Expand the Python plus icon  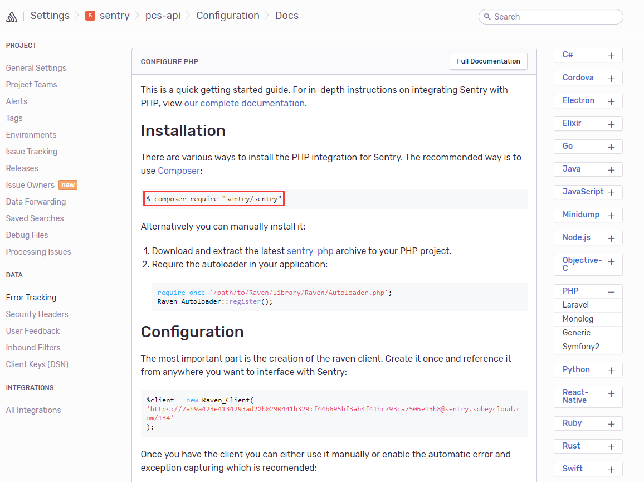[611, 371]
